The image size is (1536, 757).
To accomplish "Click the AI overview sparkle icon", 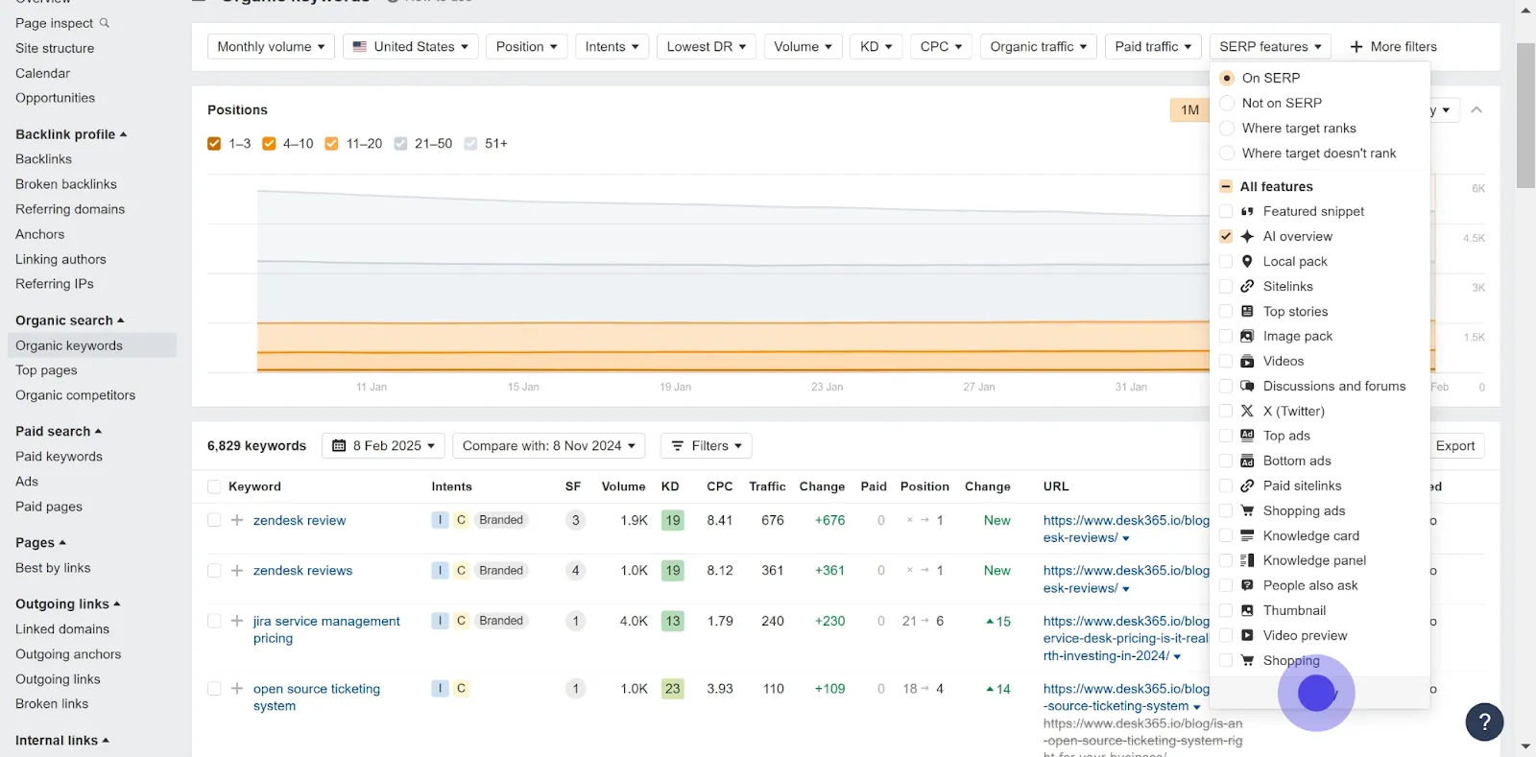I will coord(1247,236).
